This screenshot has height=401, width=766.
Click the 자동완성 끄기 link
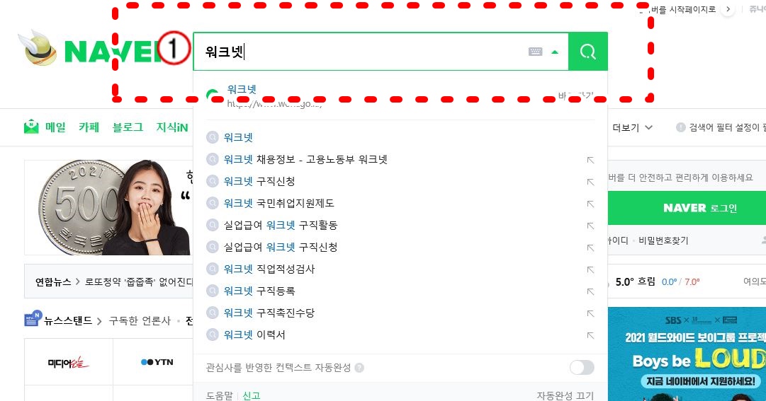565,395
